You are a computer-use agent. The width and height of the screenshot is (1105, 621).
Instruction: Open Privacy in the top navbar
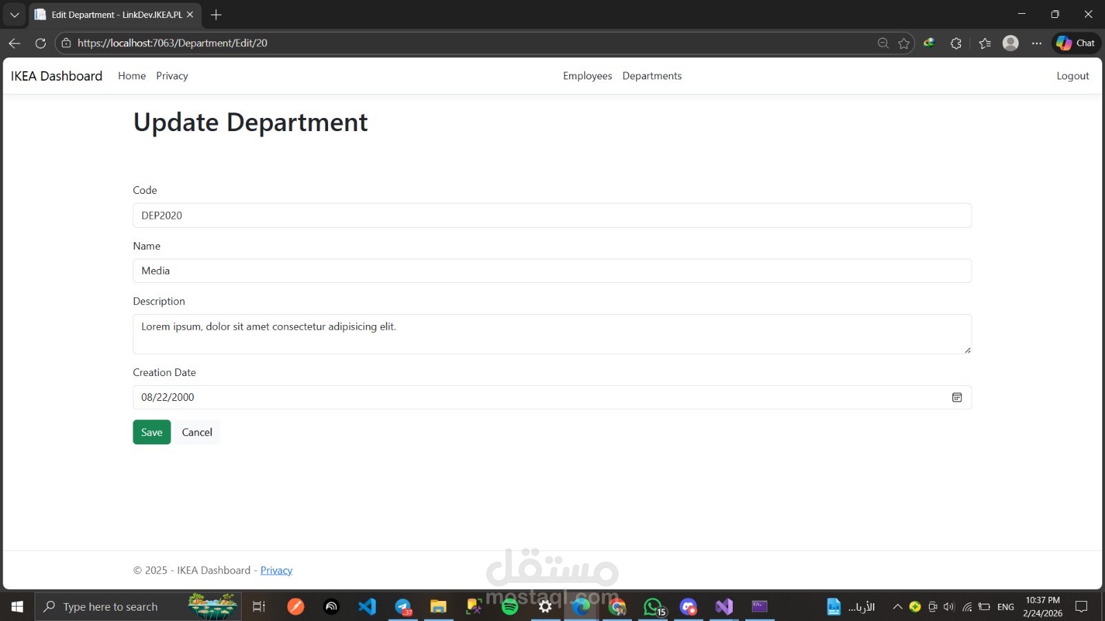pyautogui.click(x=172, y=76)
